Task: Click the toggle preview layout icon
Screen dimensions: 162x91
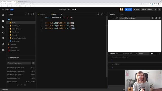Action: pyautogui.click(x=102, y=14)
